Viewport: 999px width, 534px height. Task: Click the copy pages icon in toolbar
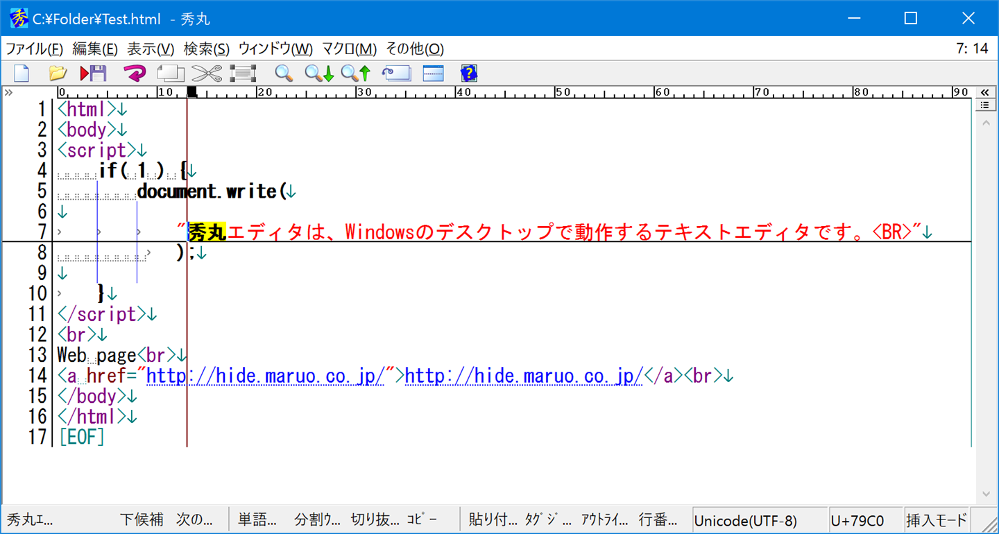pos(171,73)
